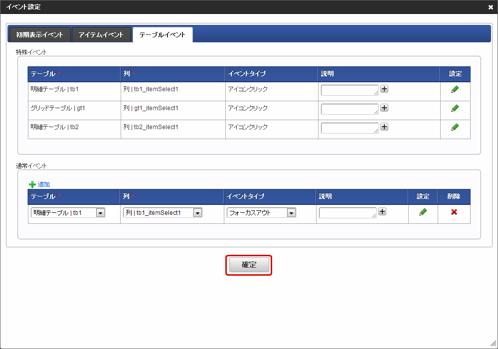The height and width of the screenshot is (349, 498).
Task: Open the 明細テーブル | tb1 table dropdown
Action: 68,213
